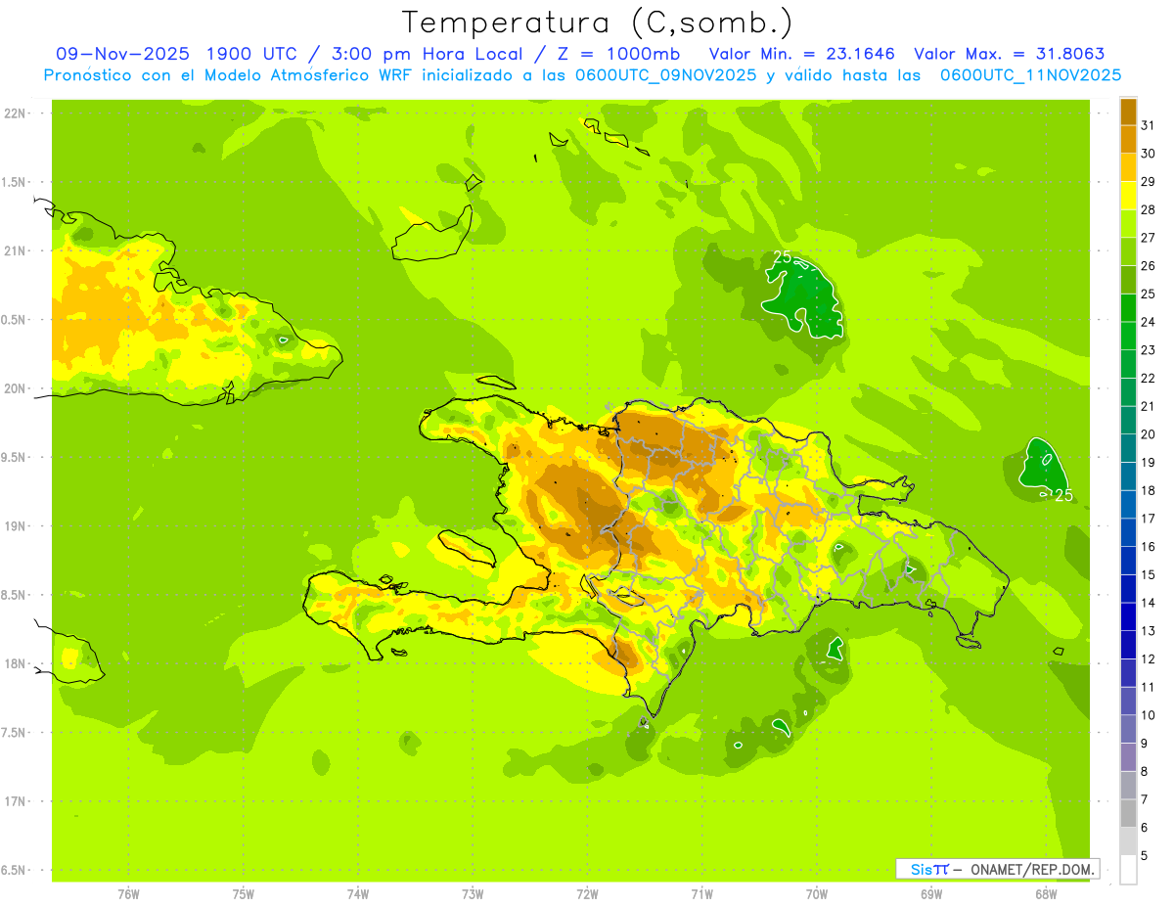Click the "Valor Min. = 23.1646" value

pyautogui.click(x=801, y=54)
